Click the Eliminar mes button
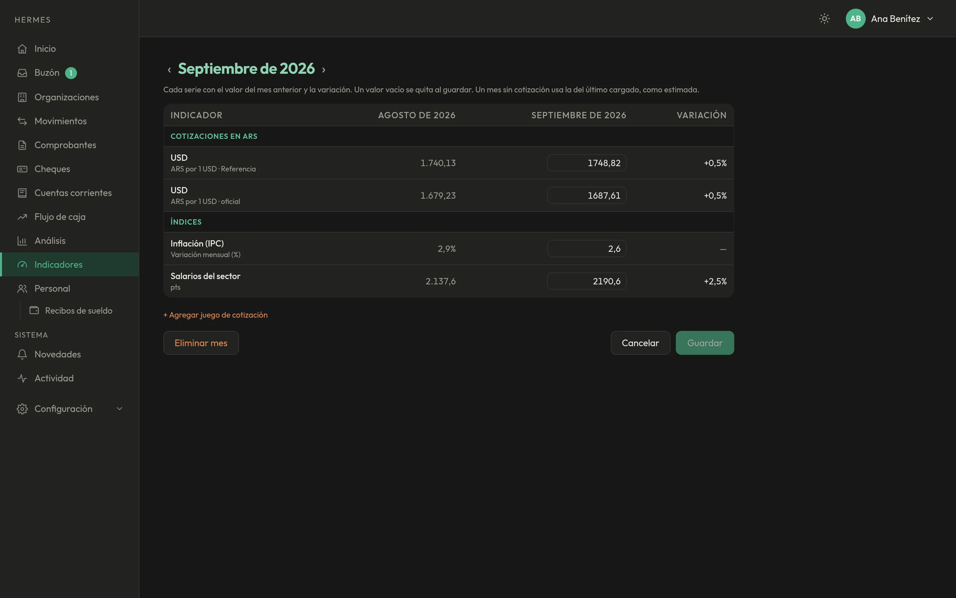The image size is (956, 598). click(201, 343)
